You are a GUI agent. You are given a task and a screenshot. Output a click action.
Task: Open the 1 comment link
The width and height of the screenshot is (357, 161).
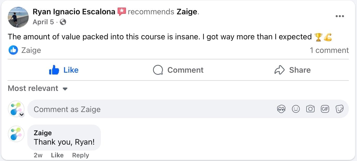pyautogui.click(x=329, y=50)
